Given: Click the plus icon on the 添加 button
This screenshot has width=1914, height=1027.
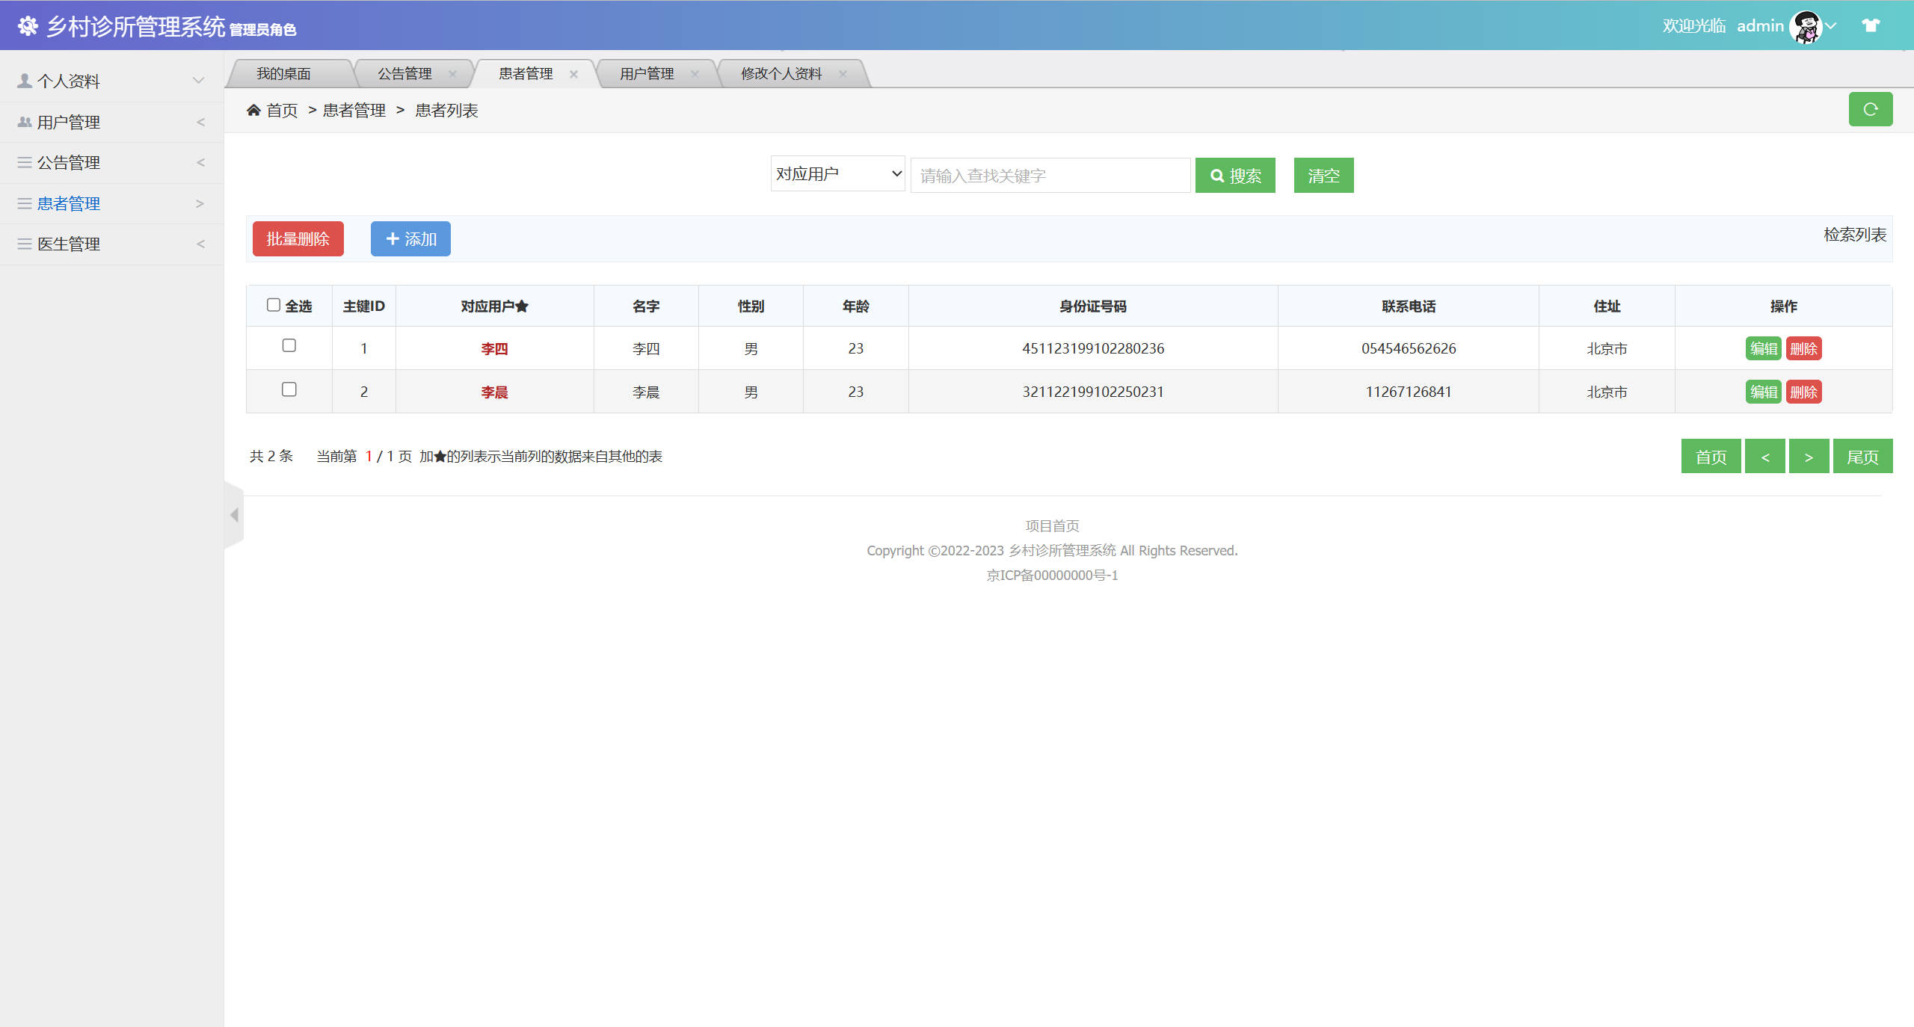Looking at the screenshot, I should pyautogui.click(x=392, y=238).
